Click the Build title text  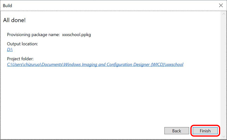[7, 5]
